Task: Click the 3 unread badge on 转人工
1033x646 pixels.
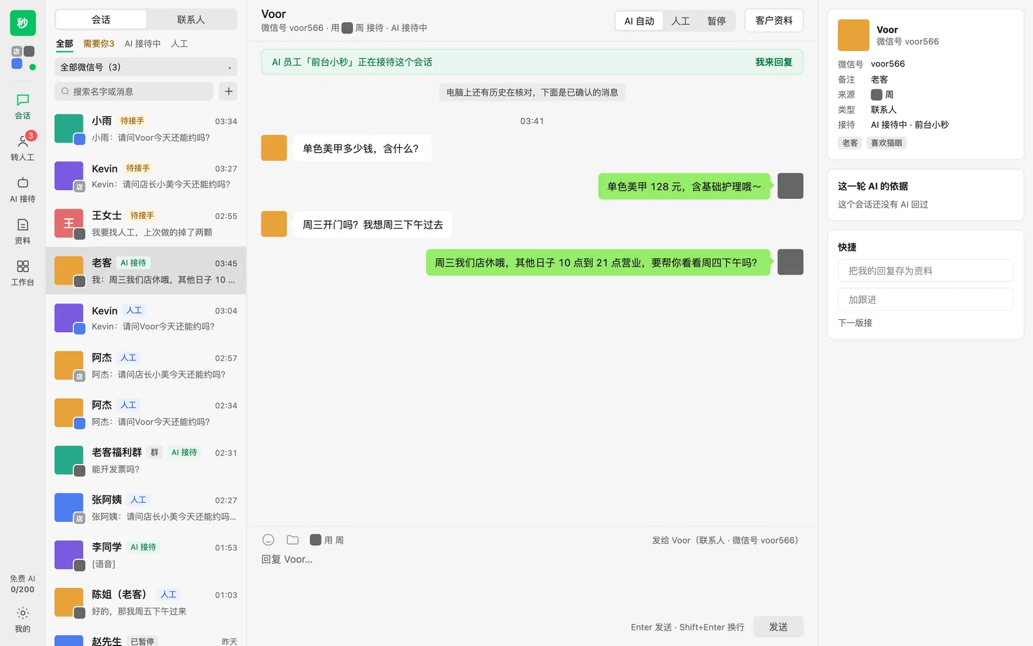Action: (x=30, y=136)
